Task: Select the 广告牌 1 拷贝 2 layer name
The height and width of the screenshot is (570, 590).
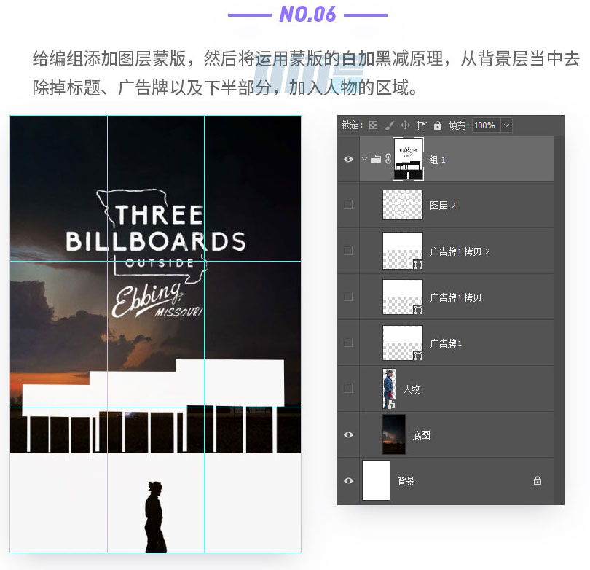Action: click(460, 251)
